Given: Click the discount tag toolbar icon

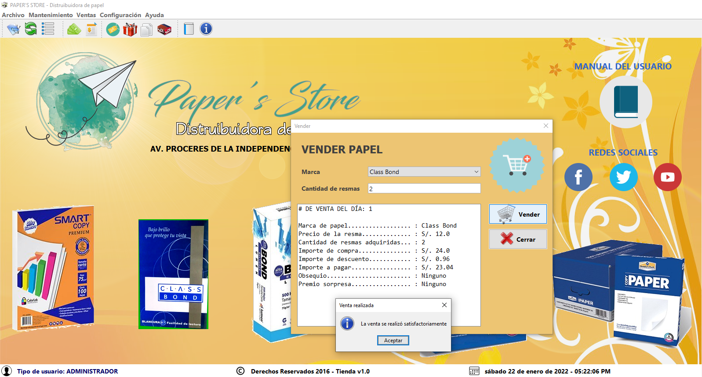Looking at the screenshot, I should (x=113, y=29).
